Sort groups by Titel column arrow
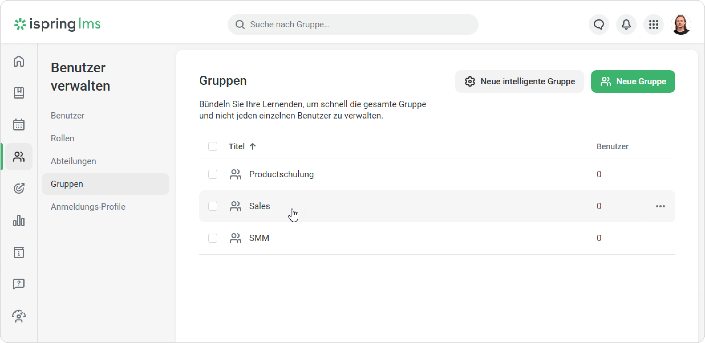 (252, 146)
